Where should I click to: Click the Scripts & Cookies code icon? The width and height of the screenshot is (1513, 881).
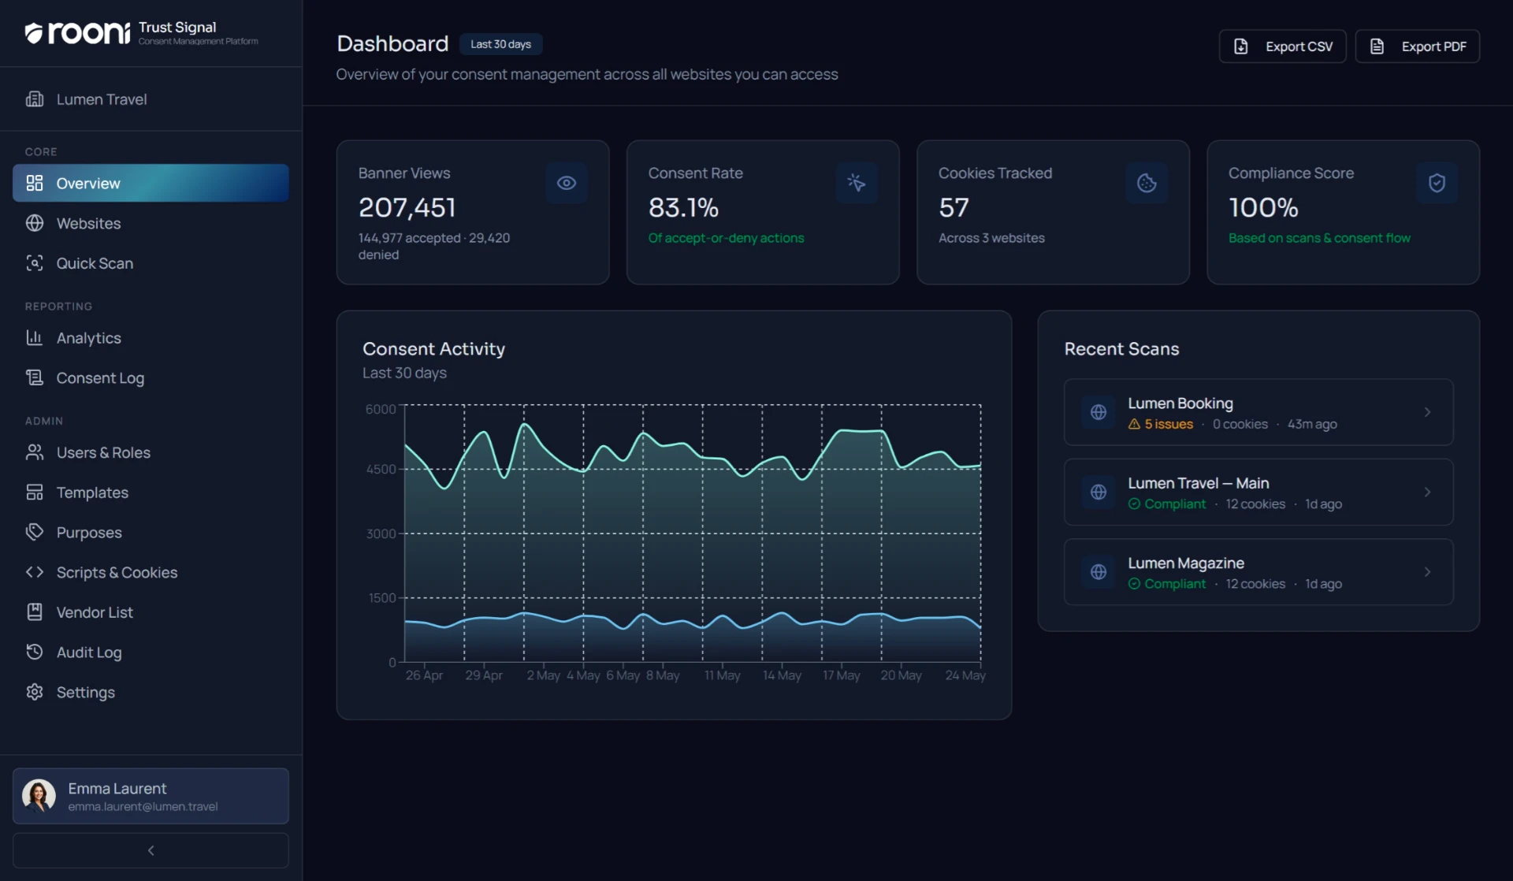point(35,572)
